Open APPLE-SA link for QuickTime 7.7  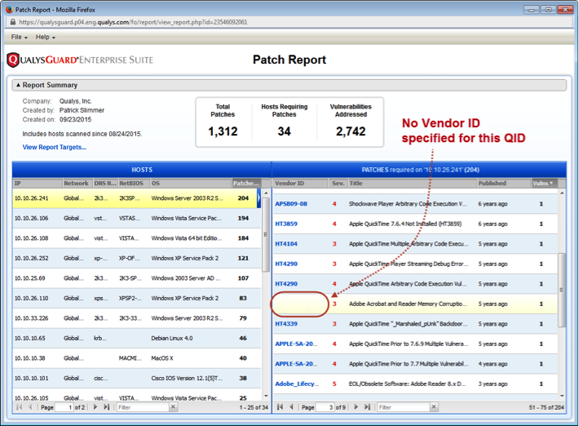pos(296,364)
